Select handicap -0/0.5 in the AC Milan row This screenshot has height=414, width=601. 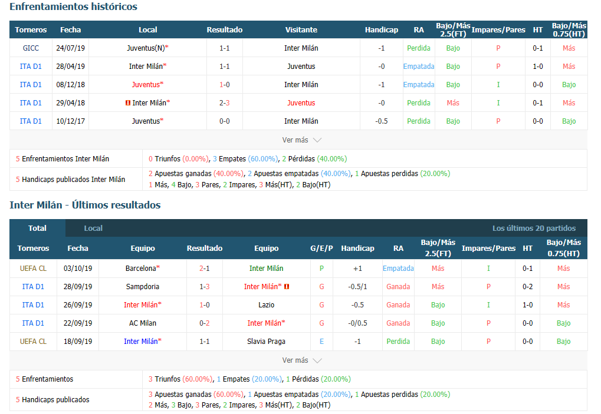point(357,323)
